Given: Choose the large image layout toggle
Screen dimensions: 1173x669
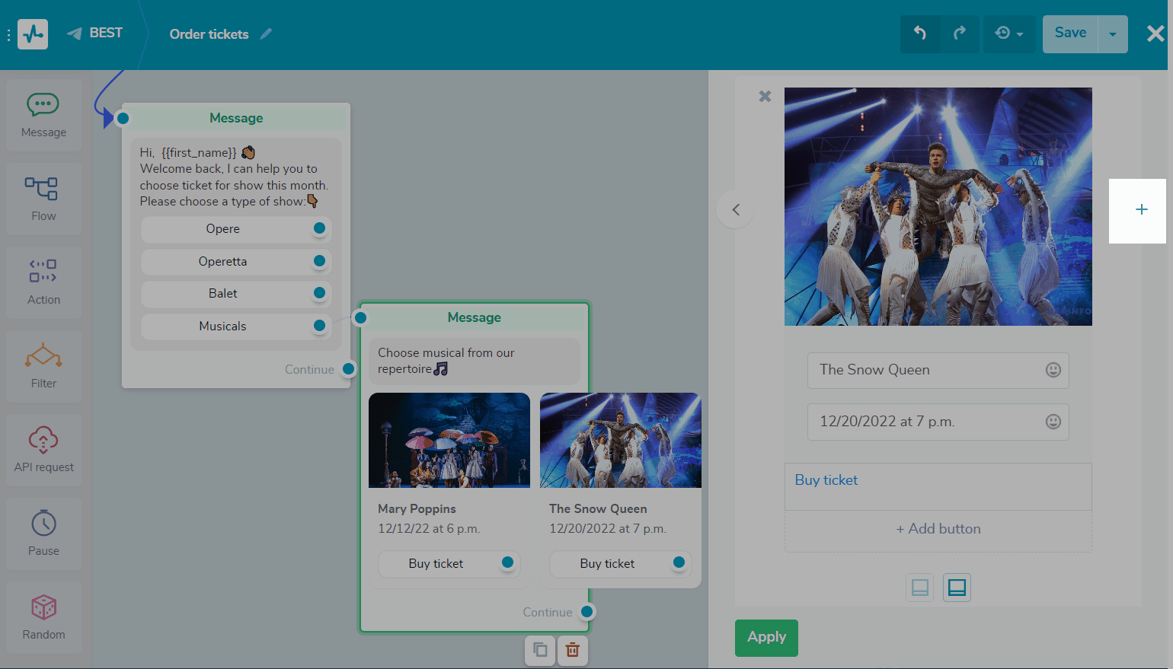Looking at the screenshot, I should (957, 588).
